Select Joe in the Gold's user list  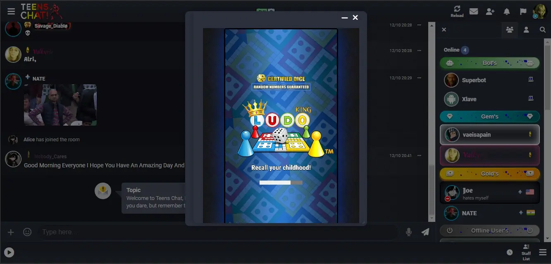tap(490, 193)
